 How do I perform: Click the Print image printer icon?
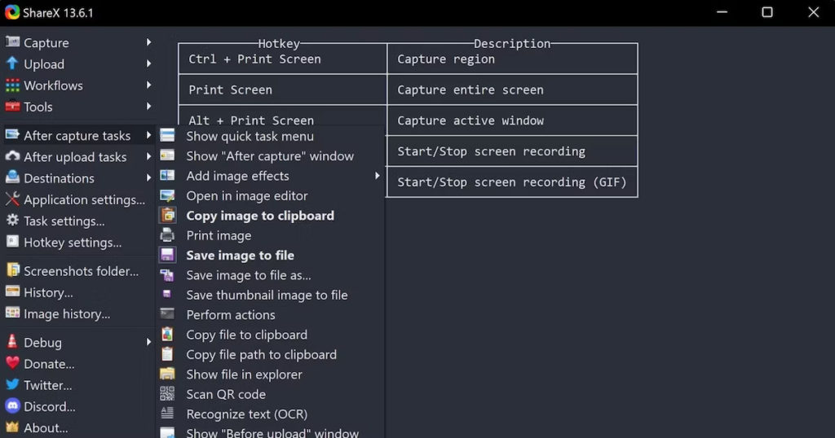pos(167,235)
